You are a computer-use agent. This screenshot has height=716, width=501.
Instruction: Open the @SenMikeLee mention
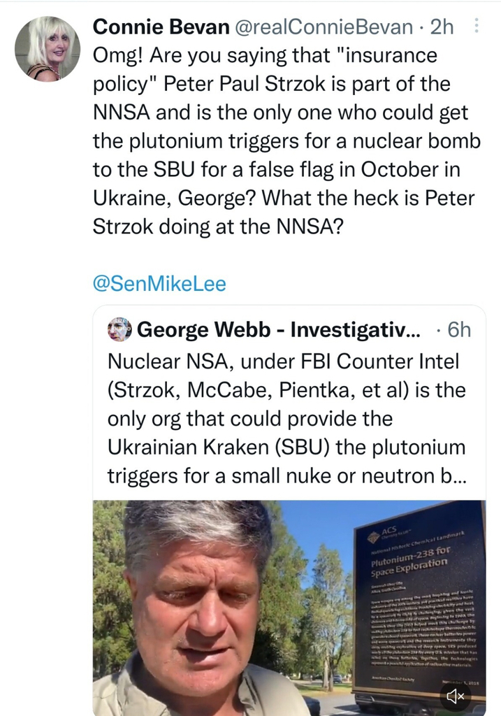point(159,284)
